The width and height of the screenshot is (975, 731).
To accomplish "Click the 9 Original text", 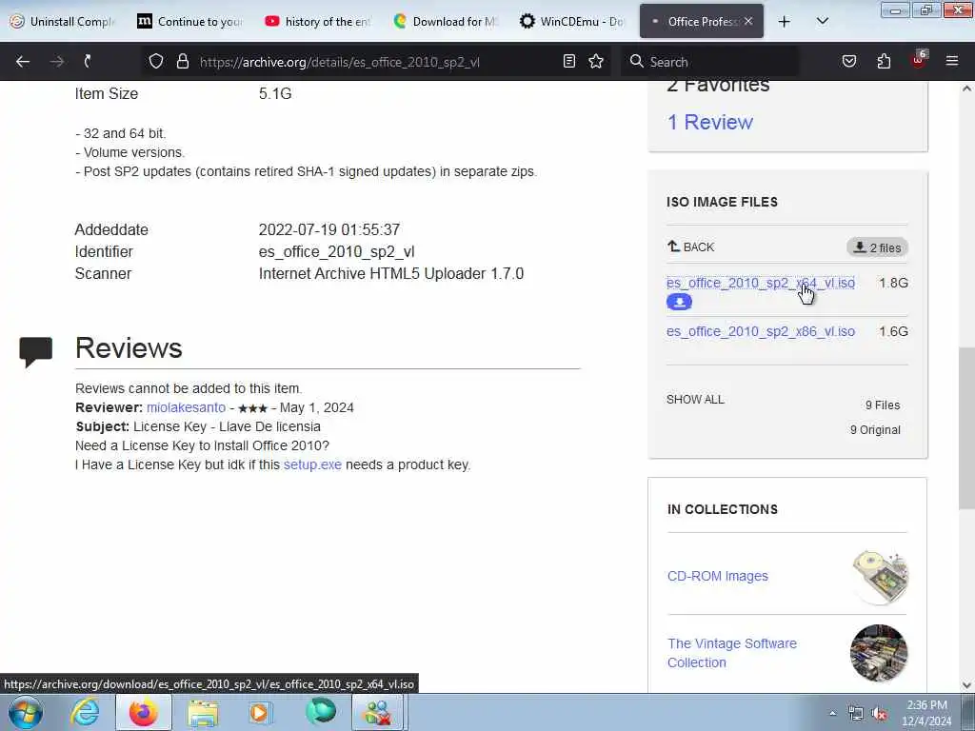I will tap(875, 430).
